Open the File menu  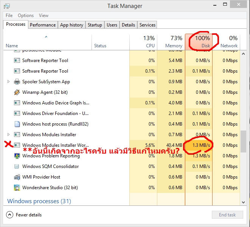[9, 16]
